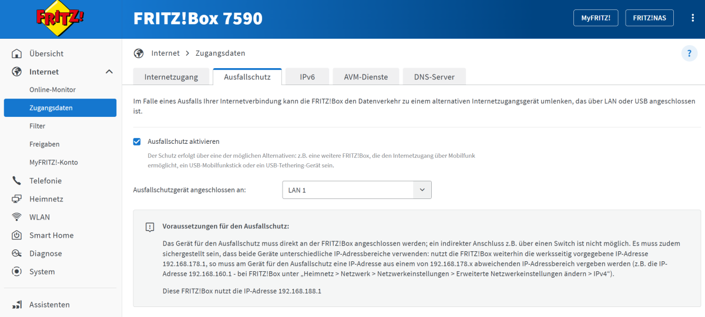Click the Übersicht home icon
The image size is (705, 317).
[17, 54]
